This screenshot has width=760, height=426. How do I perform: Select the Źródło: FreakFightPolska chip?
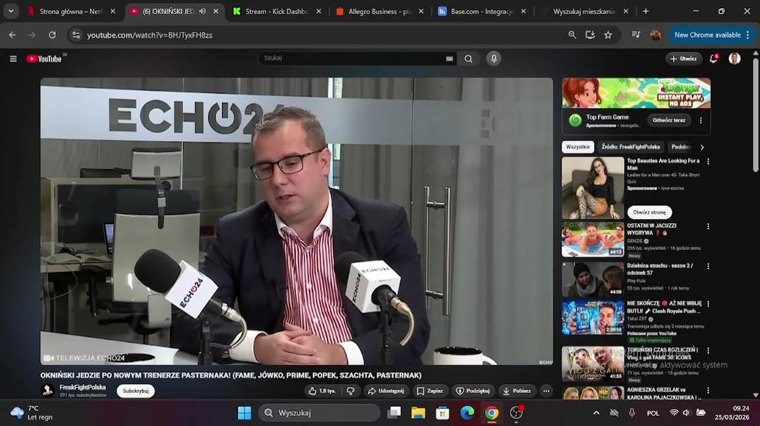pos(630,147)
